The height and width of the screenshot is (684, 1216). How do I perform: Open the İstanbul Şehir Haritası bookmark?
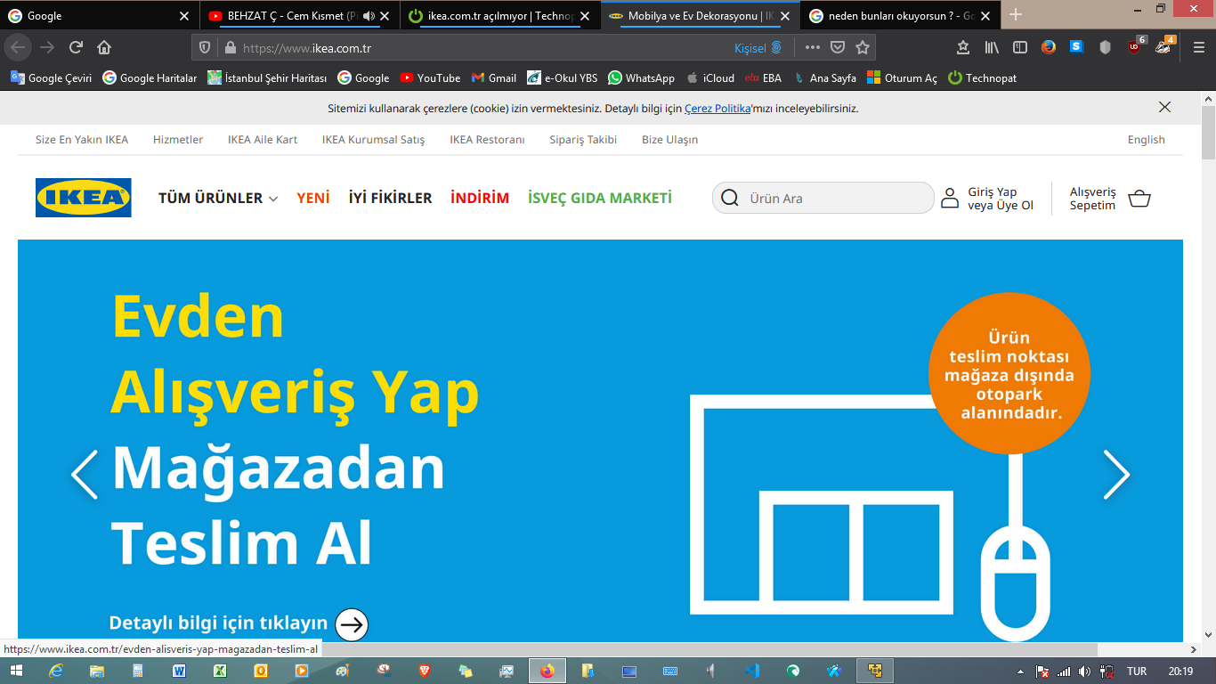[x=267, y=77]
